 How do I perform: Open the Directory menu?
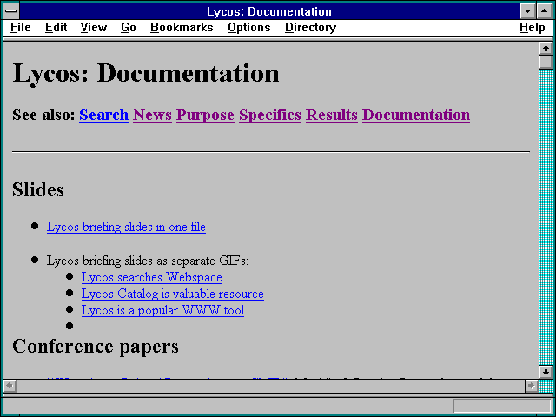pyautogui.click(x=311, y=27)
